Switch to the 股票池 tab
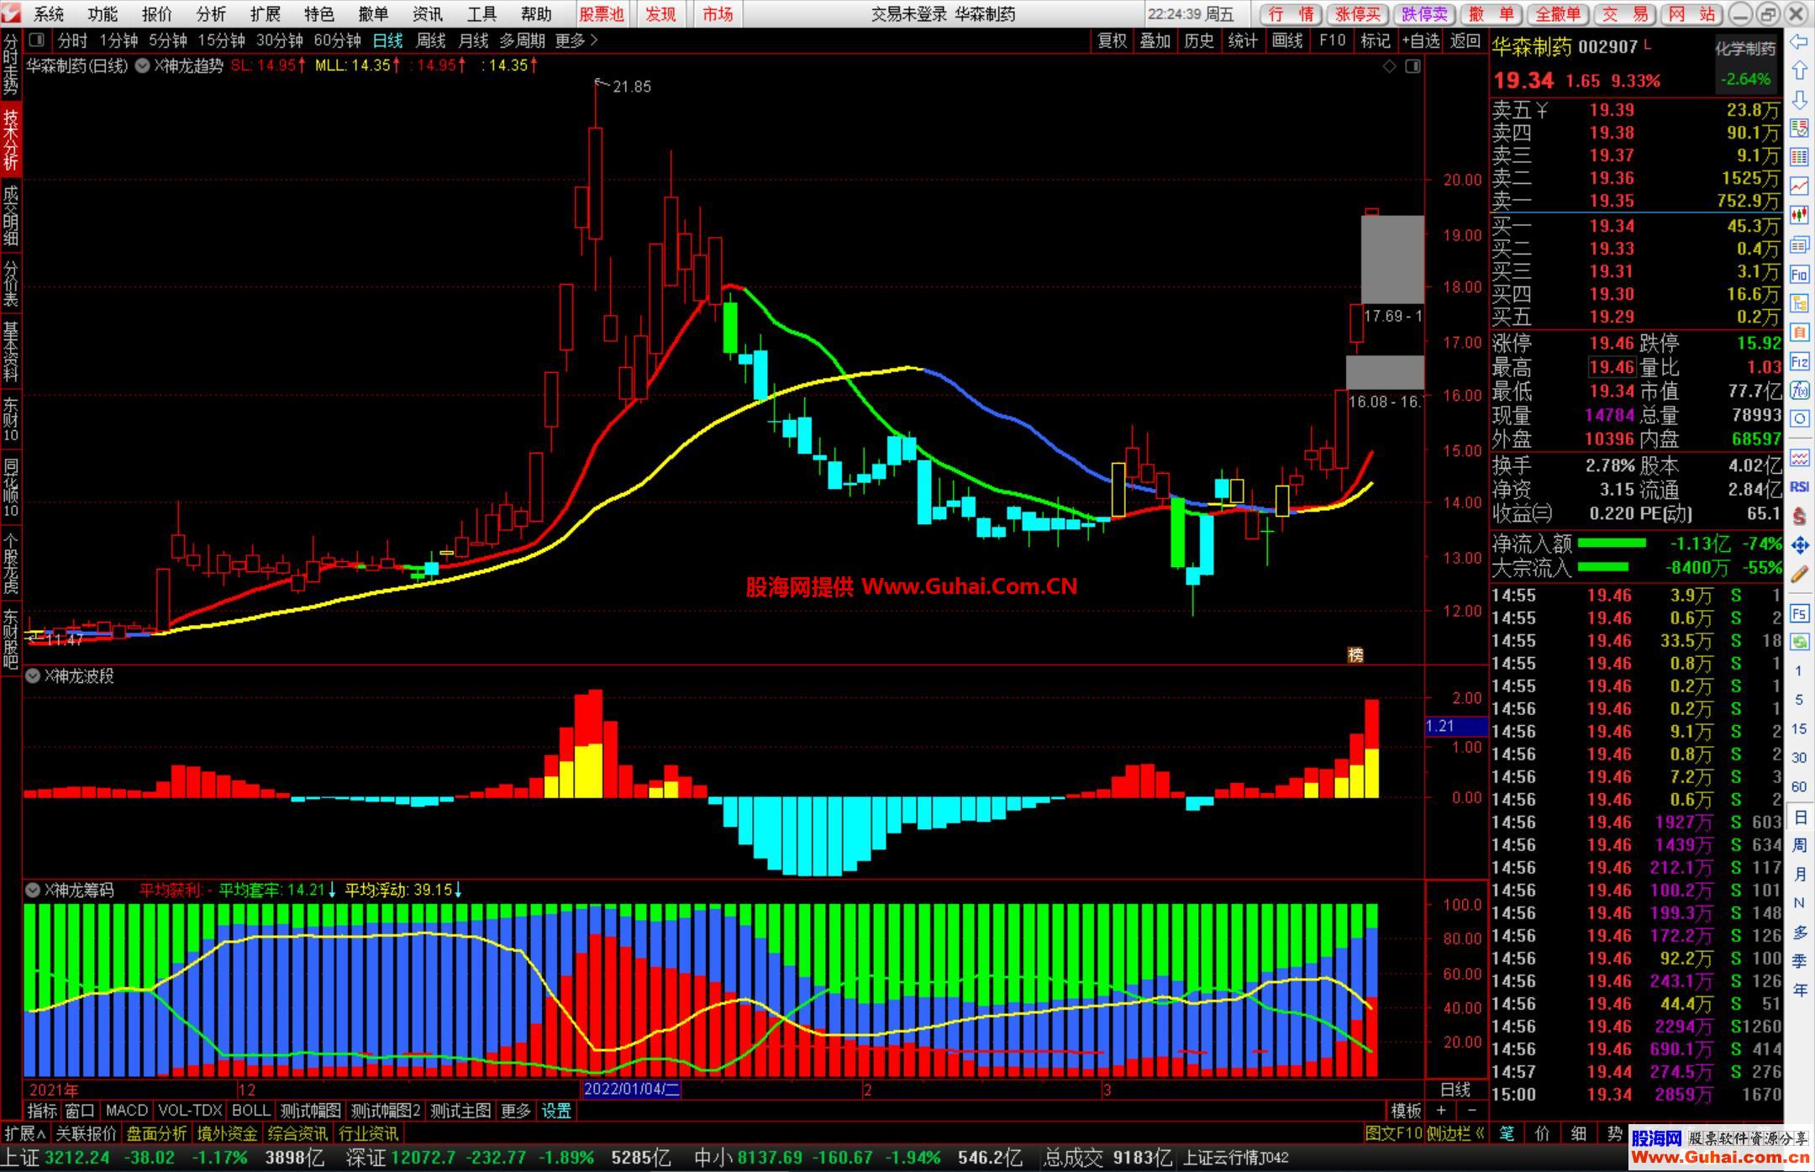Image resolution: width=1815 pixels, height=1172 pixels. [602, 14]
